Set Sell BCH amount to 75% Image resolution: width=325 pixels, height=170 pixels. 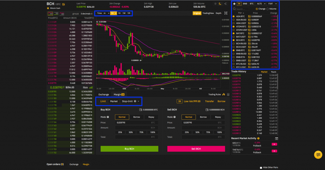coord(208,132)
